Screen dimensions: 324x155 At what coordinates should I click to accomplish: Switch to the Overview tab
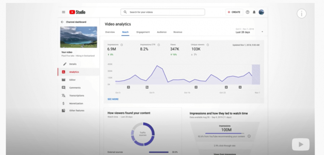[110, 32]
